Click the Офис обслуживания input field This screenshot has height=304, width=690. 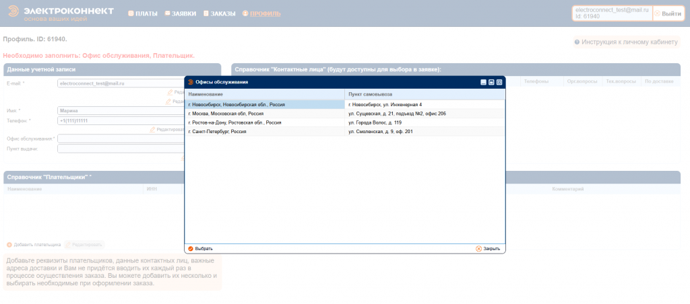(121, 139)
